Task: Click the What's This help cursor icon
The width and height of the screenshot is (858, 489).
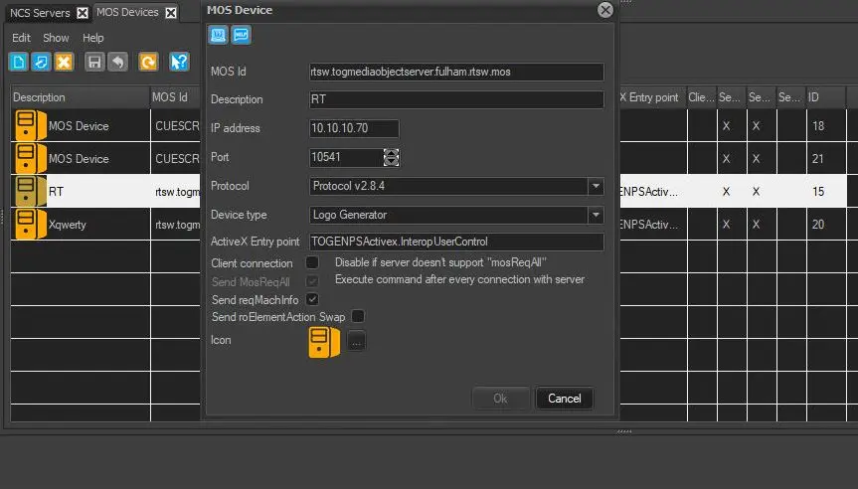Action: 179,62
